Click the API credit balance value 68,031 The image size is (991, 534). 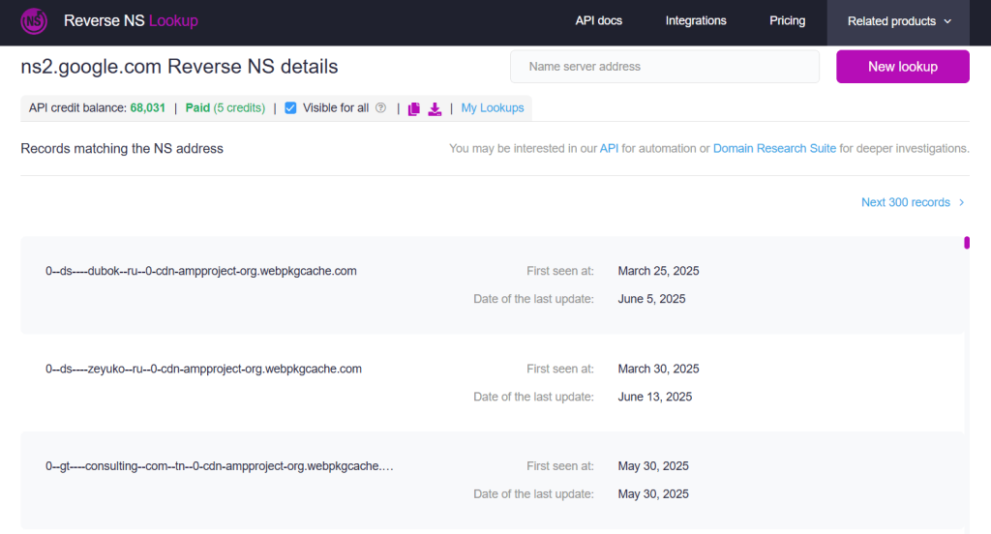point(147,108)
